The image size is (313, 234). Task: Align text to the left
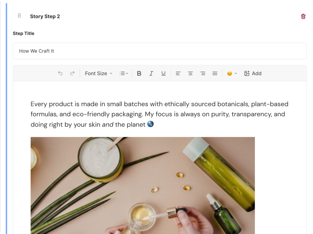178,73
